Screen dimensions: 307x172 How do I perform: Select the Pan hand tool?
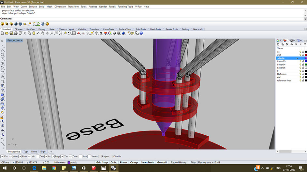tap(42, 33)
